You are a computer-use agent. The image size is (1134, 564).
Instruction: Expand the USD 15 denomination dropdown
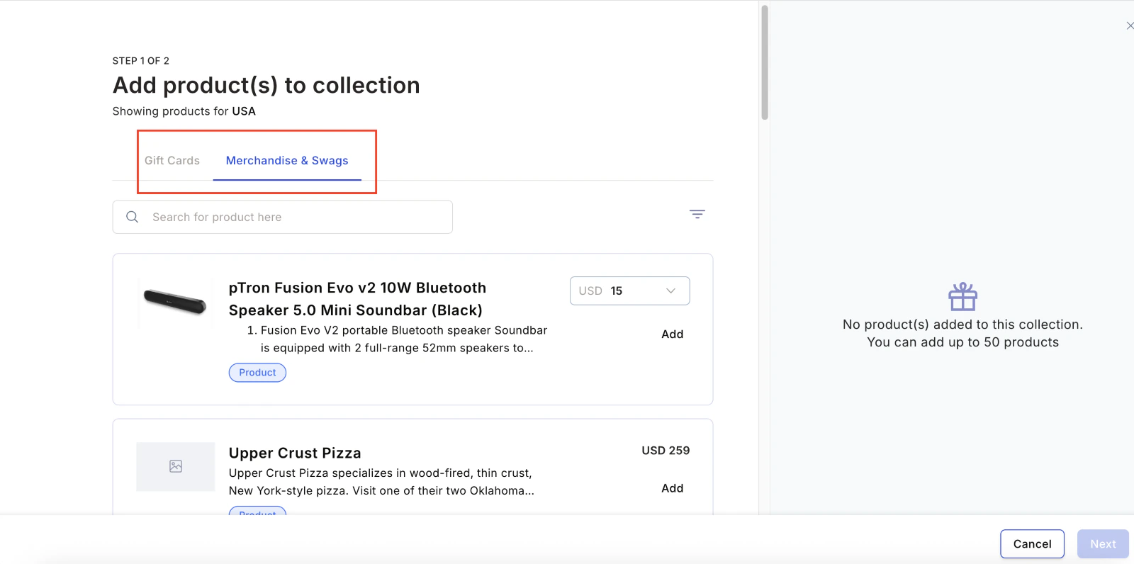pos(629,291)
